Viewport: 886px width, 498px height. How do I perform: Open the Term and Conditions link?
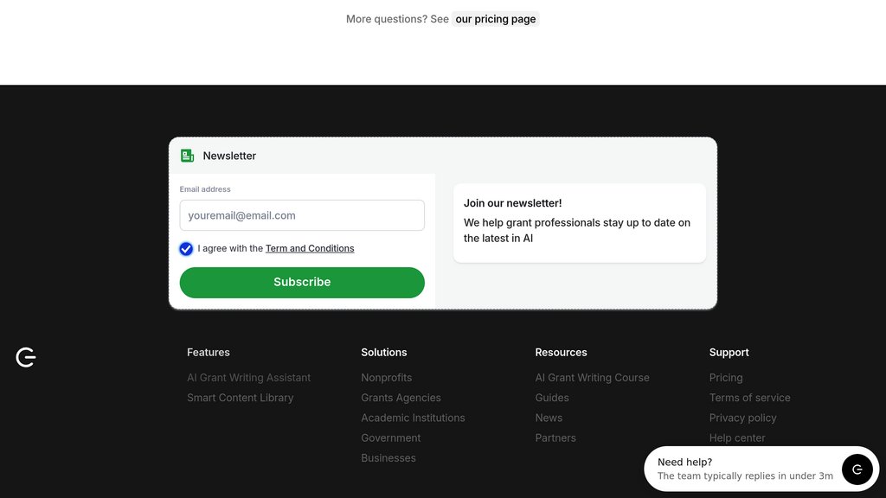tap(310, 248)
